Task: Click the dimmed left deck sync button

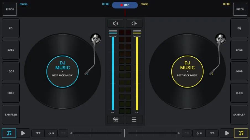Action: point(63,133)
